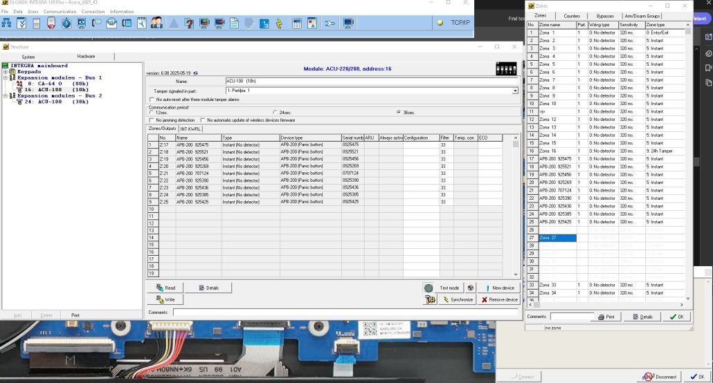Select the 12sec. communication period
This screenshot has height=383, width=713.
152,112
